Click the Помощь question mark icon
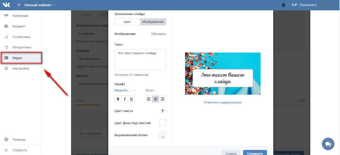The image size is (340, 155). pyautogui.click(x=6, y=140)
